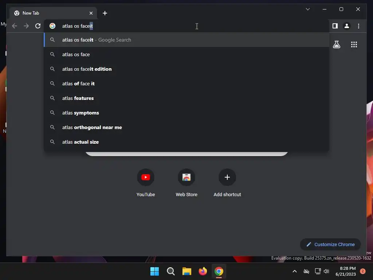Select the 'atlas symptoms' suggestion
The height and width of the screenshot is (280, 373).
pos(186,113)
